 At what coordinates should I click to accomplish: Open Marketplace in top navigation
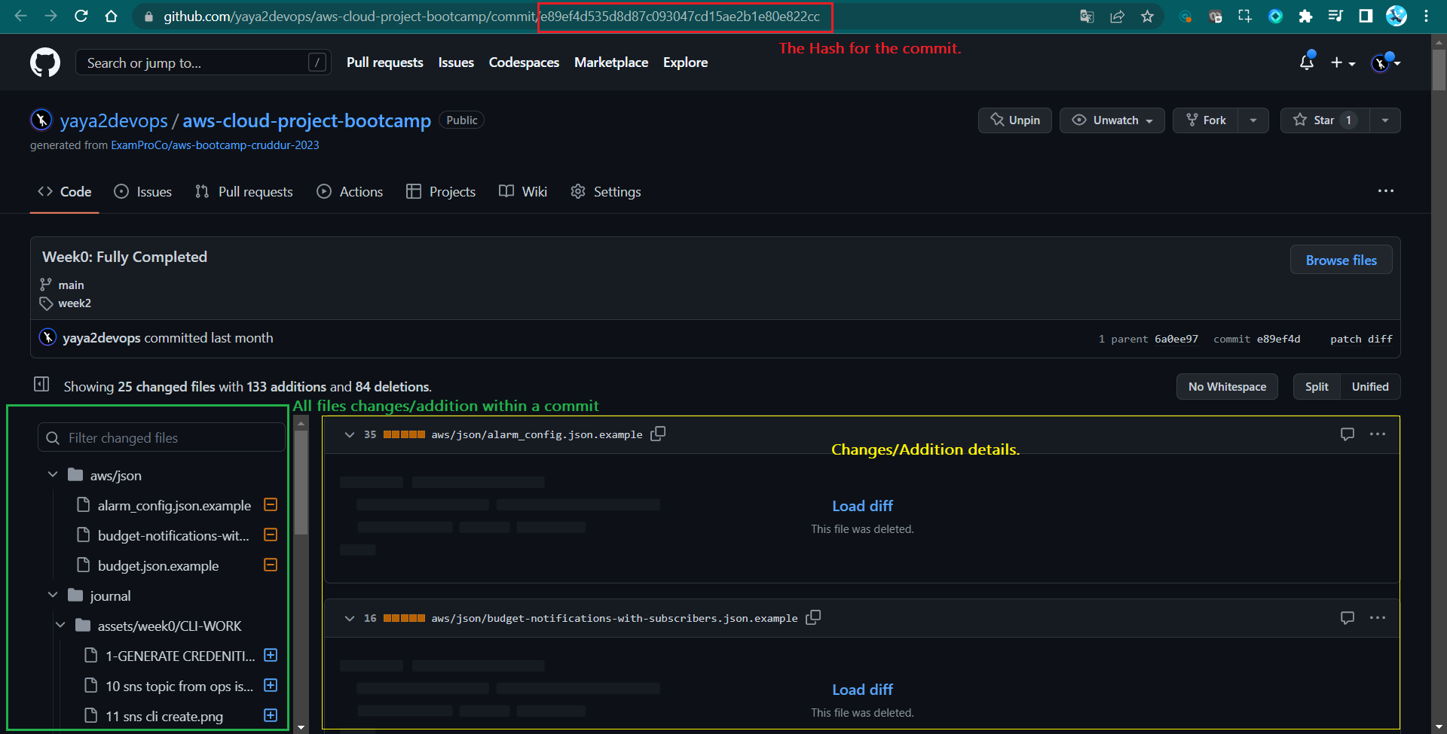[611, 62]
